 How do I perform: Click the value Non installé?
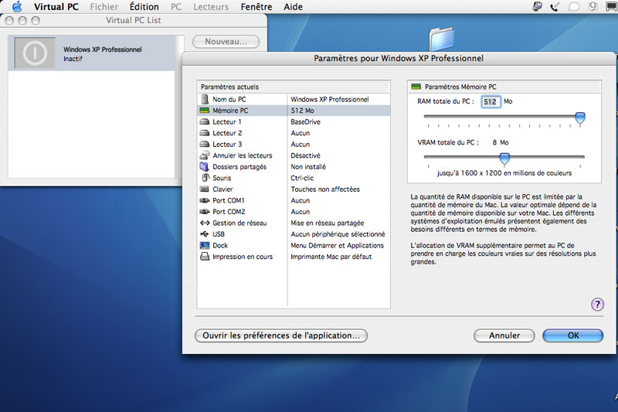[x=308, y=167]
